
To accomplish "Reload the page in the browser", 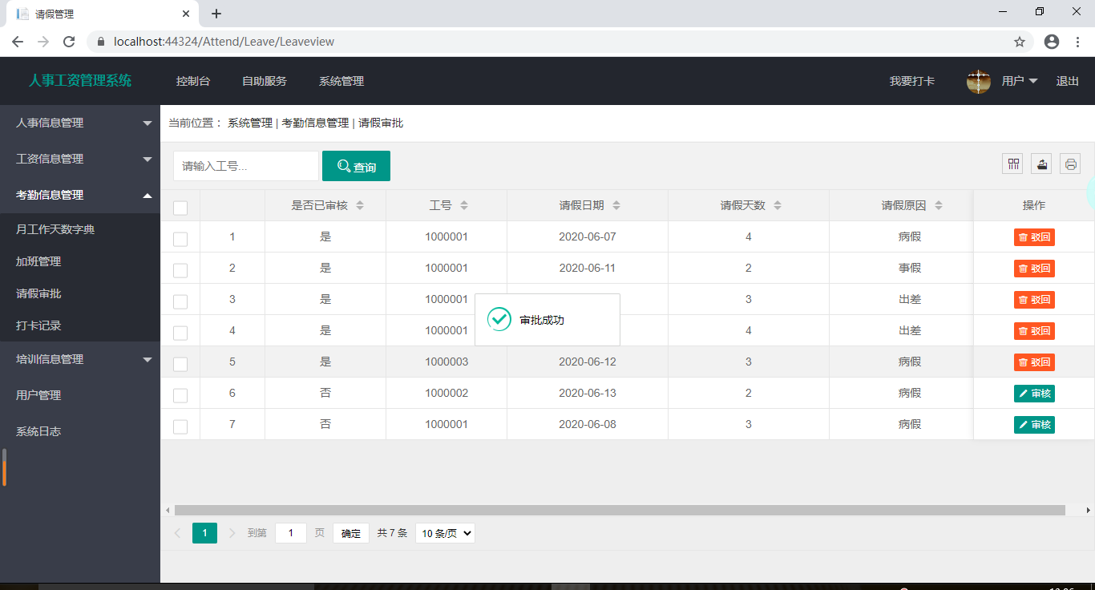I will point(69,42).
